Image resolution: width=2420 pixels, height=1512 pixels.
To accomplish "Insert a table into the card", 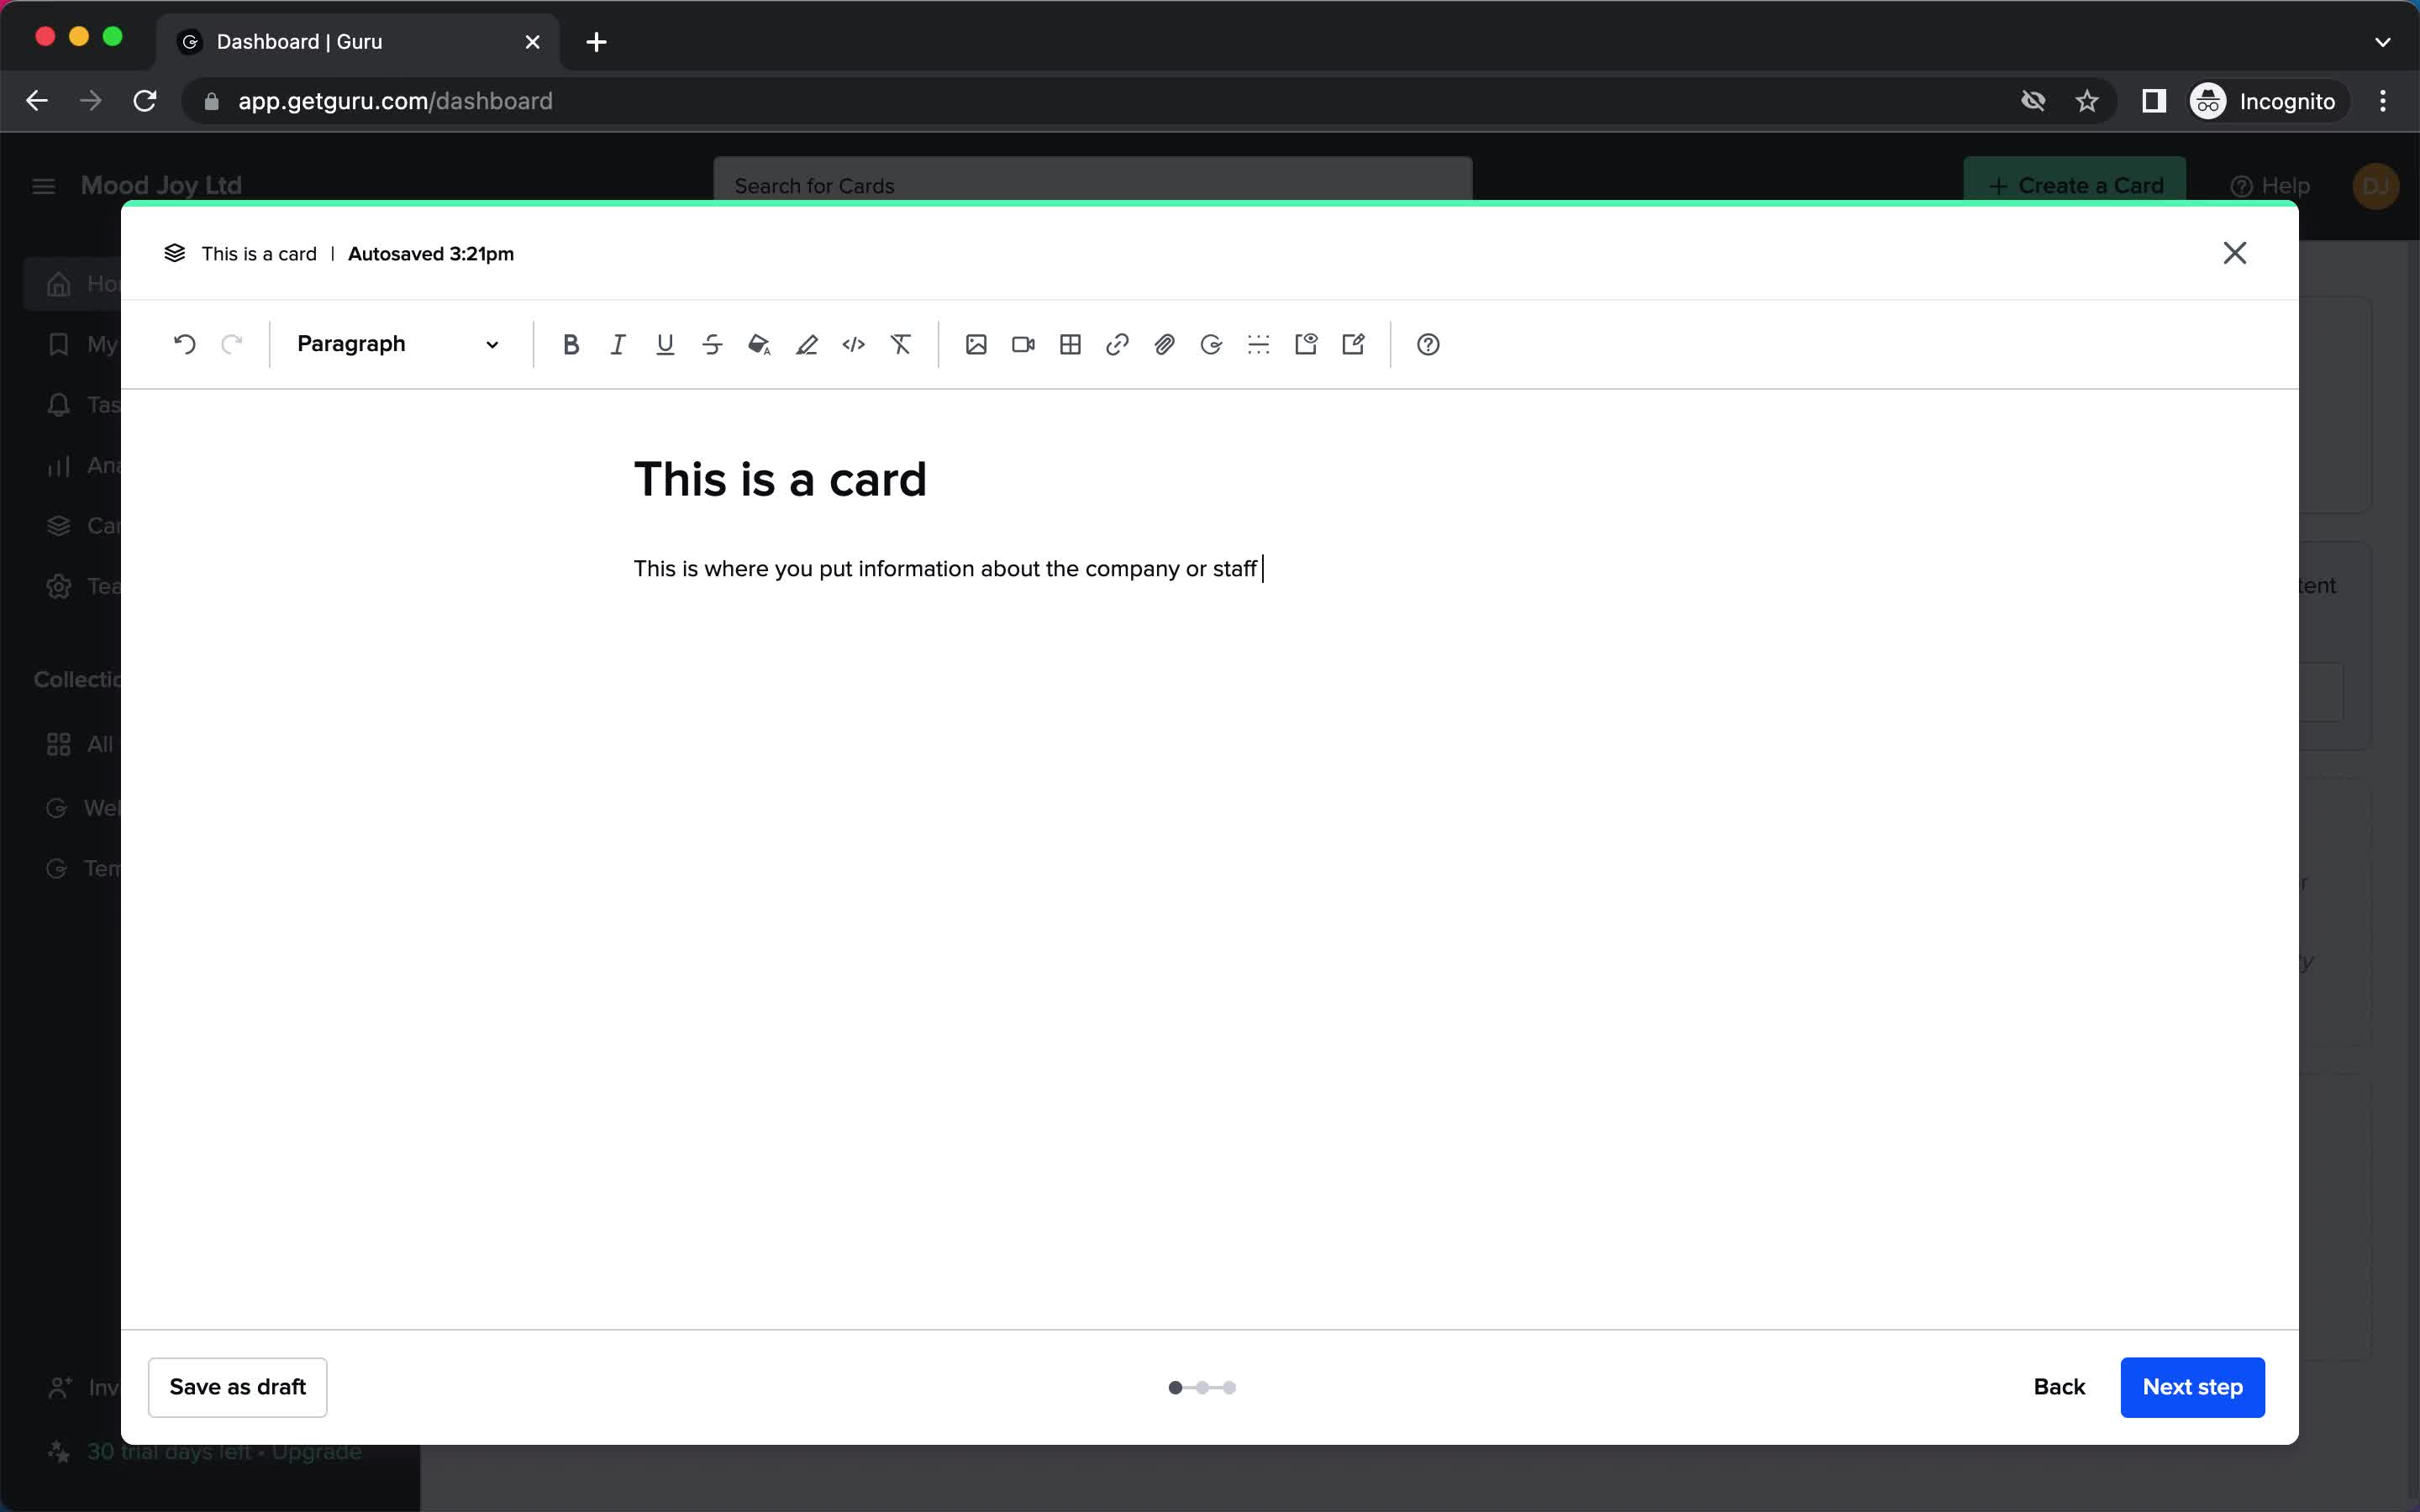I will 1070,344.
